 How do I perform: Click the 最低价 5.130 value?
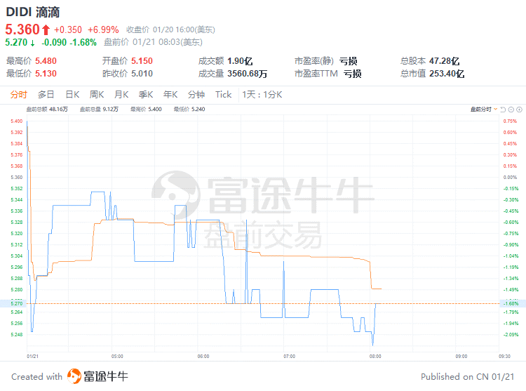pos(46,73)
